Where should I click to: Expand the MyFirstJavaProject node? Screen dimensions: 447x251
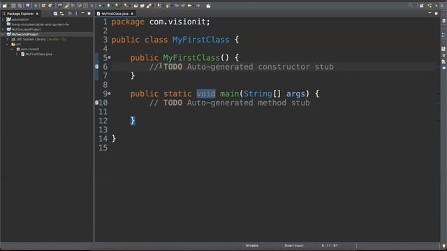coord(3,29)
